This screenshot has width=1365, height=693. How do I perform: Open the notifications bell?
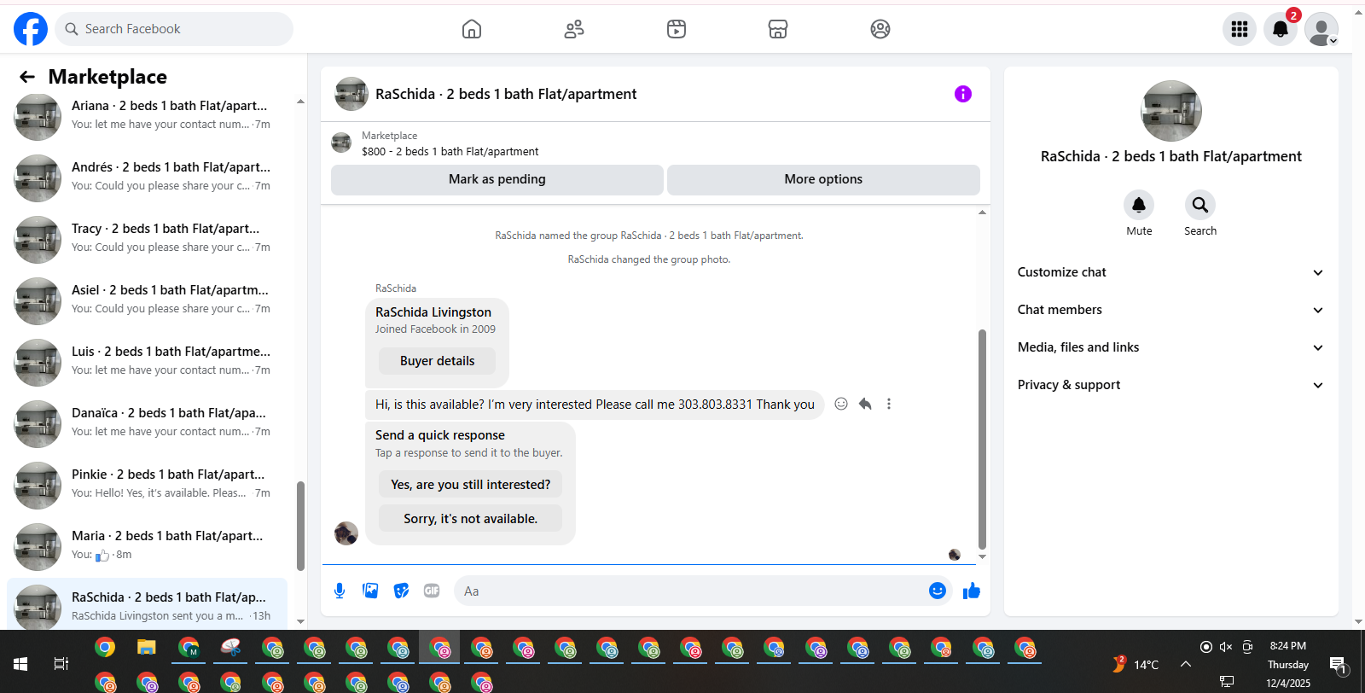point(1281,29)
